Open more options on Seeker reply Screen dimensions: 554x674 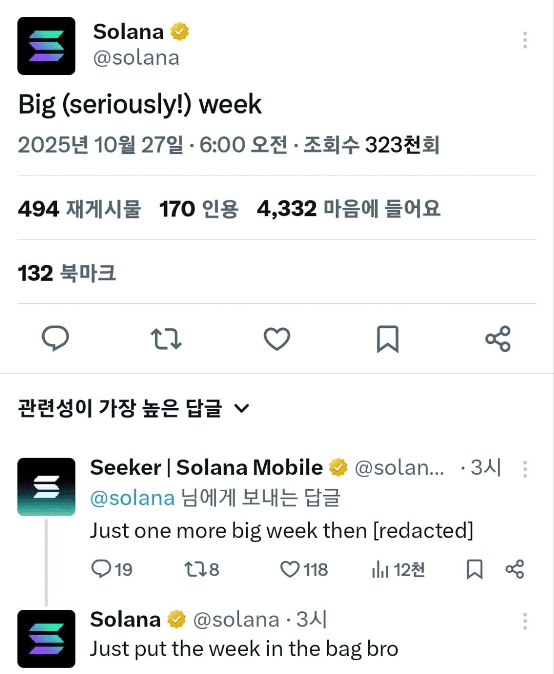(525, 469)
